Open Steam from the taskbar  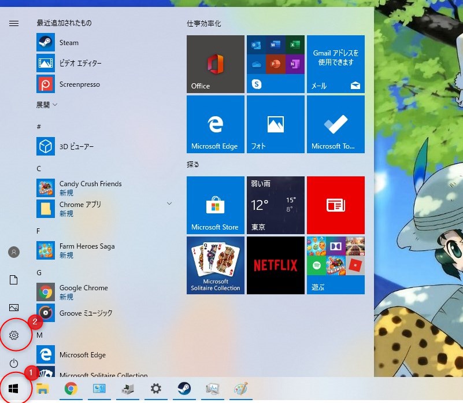click(184, 389)
